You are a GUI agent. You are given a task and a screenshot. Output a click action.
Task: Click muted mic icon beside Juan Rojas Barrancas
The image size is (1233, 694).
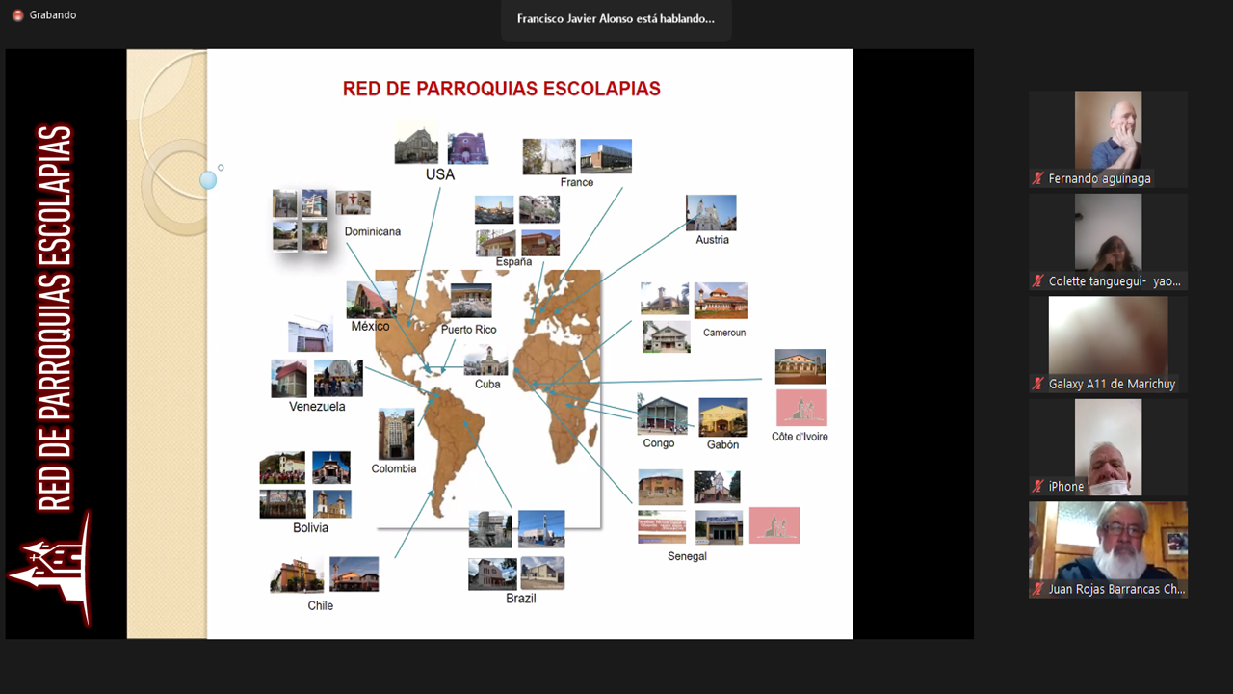(x=1037, y=589)
